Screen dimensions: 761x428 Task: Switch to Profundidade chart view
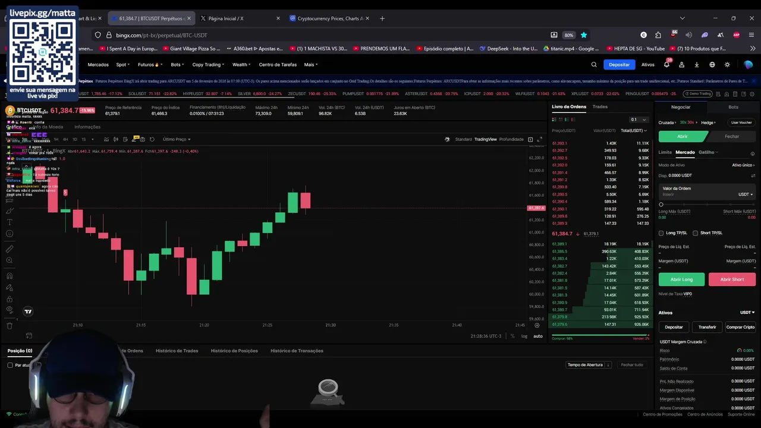click(511, 139)
